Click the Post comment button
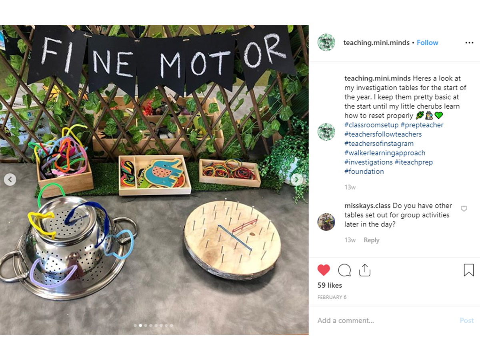The width and height of the screenshot is (480, 360). (466, 320)
